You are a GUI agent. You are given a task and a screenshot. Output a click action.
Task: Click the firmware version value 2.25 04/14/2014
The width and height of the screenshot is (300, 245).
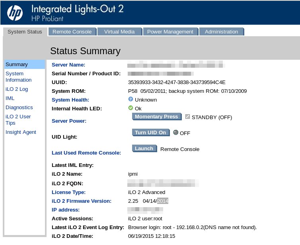[x=148, y=201]
